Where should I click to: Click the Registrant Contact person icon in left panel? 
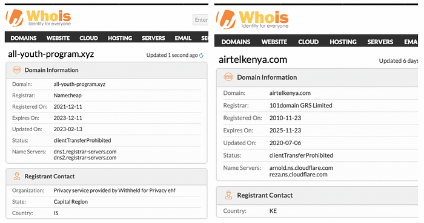(x=17, y=176)
